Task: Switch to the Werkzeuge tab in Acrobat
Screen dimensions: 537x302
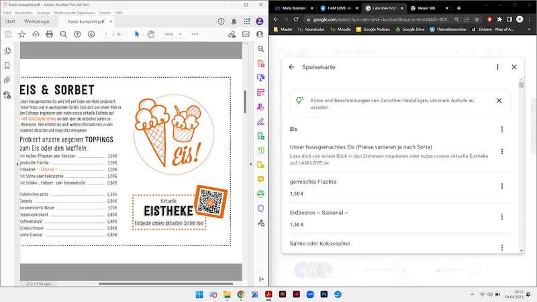Action: (37, 21)
